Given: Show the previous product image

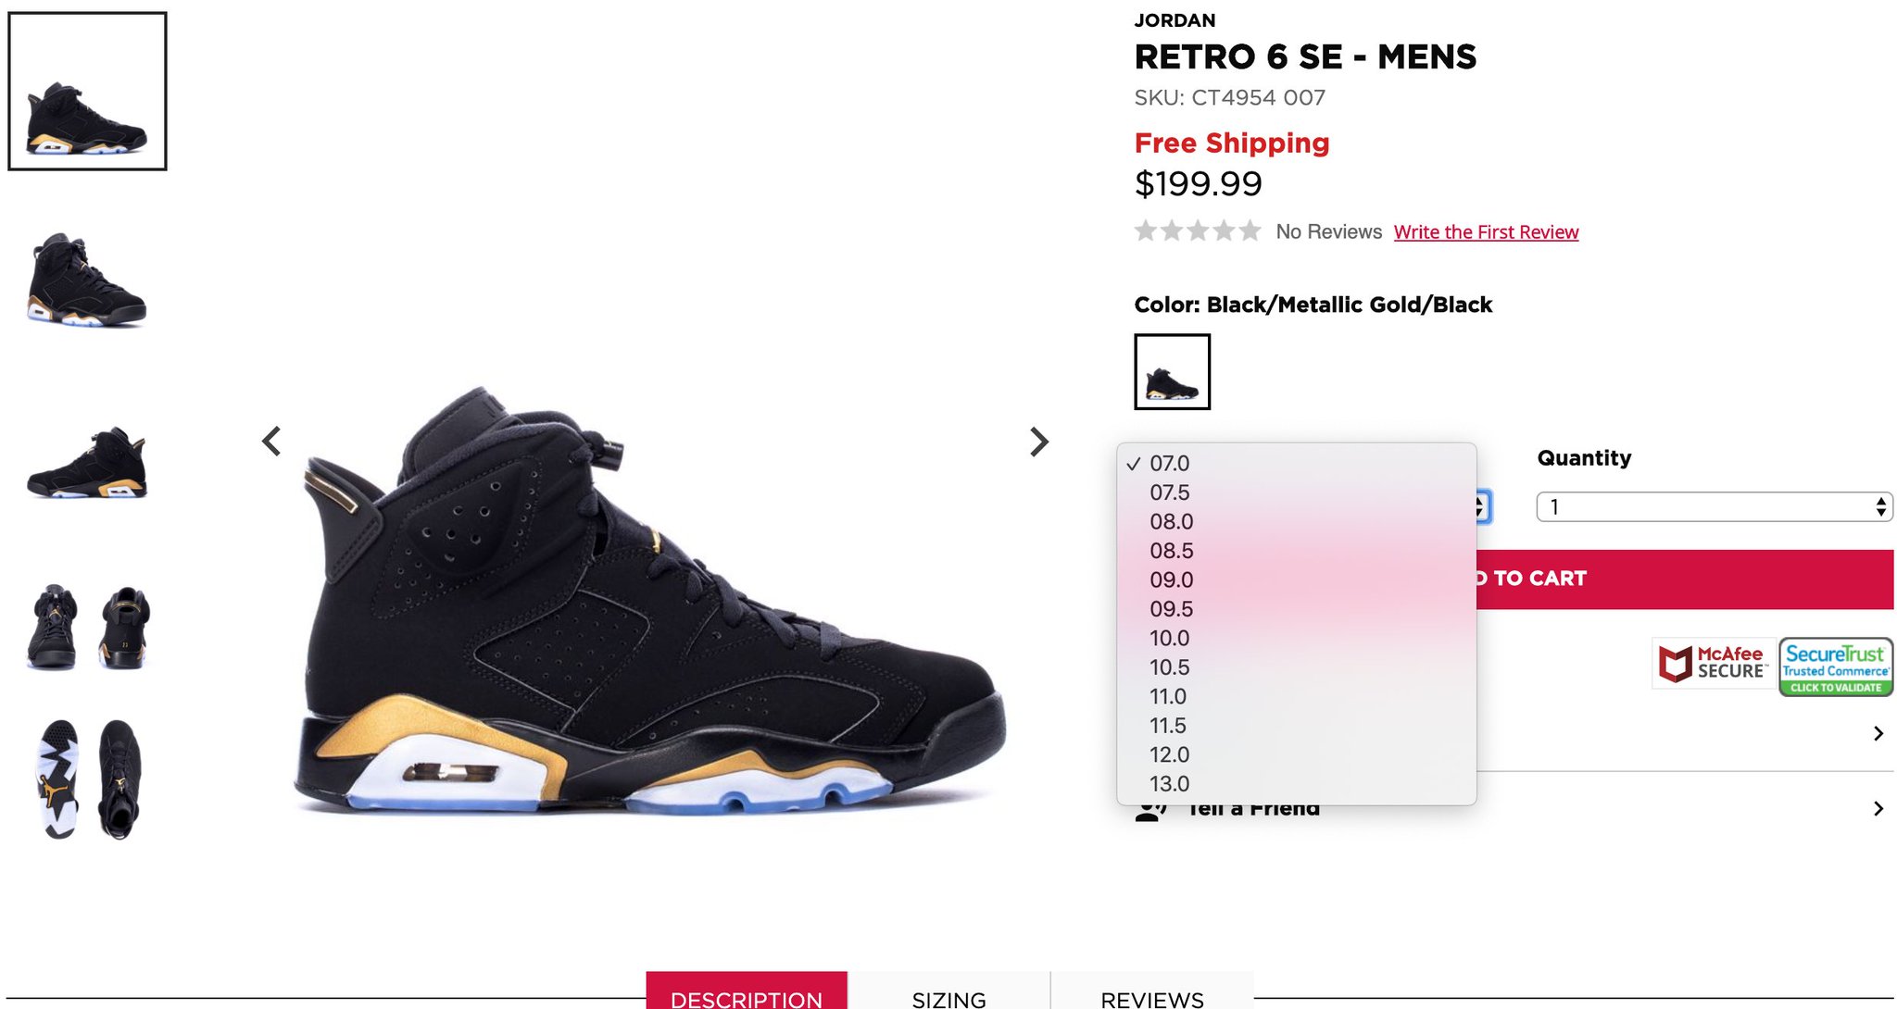Looking at the screenshot, I should click(271, 442).
